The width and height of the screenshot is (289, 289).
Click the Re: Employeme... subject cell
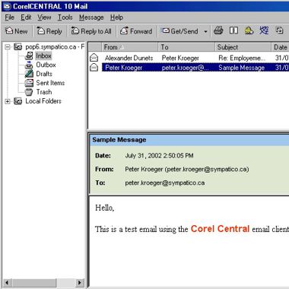point(242,58)
